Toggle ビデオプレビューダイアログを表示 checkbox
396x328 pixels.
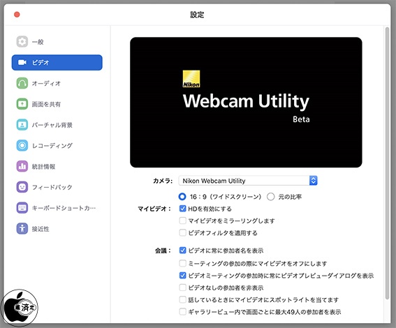(182, 275)
